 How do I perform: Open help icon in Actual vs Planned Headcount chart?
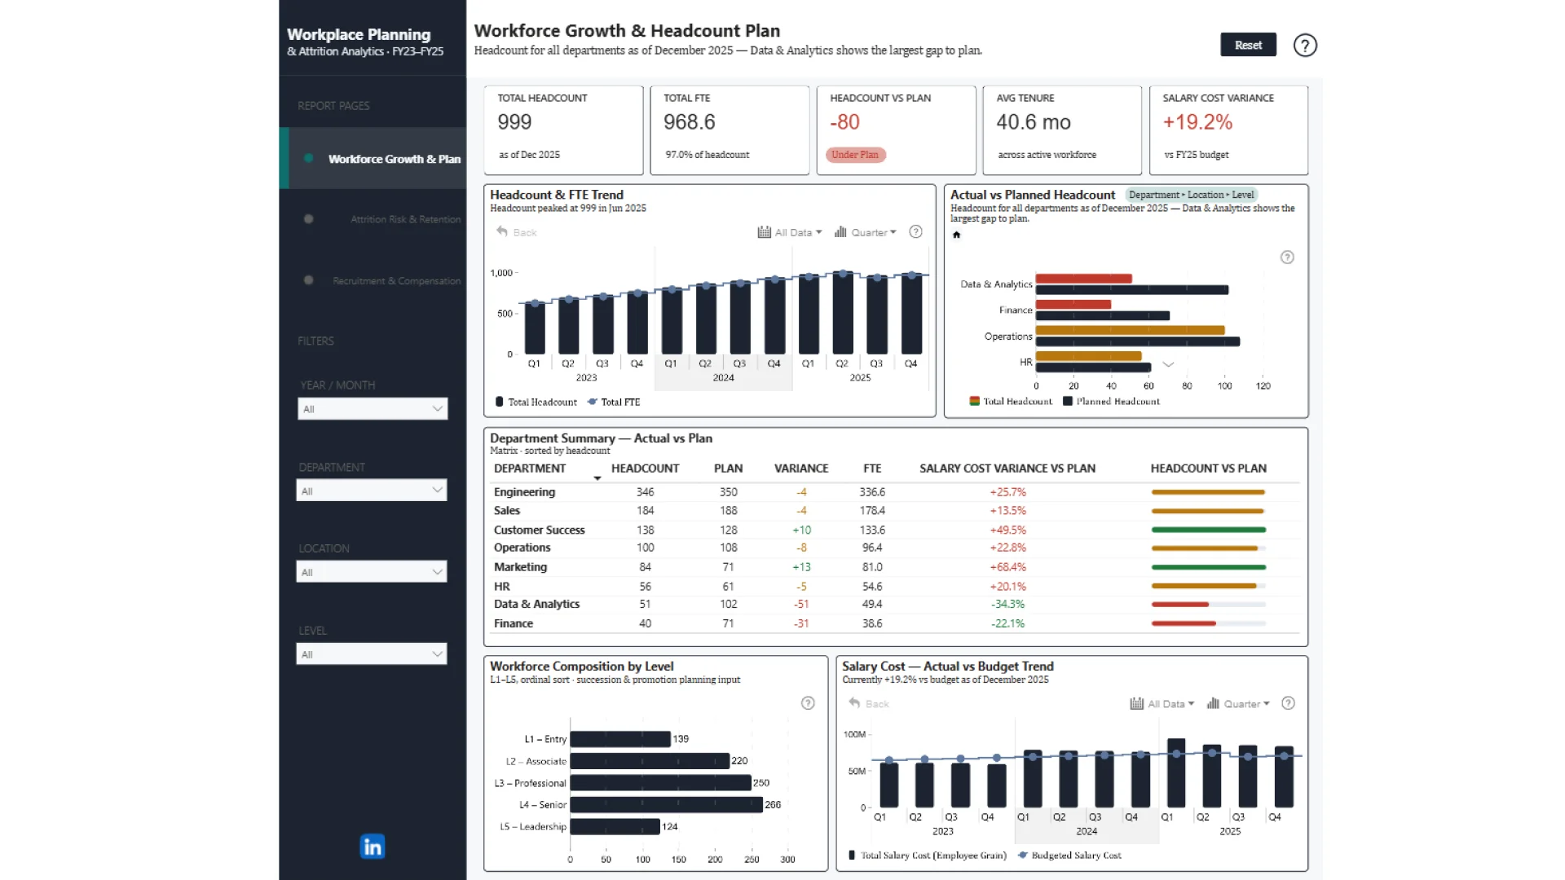1287,257
